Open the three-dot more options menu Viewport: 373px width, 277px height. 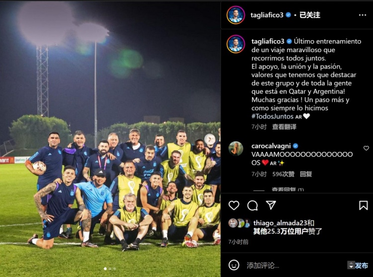click(x=362, y=15)
